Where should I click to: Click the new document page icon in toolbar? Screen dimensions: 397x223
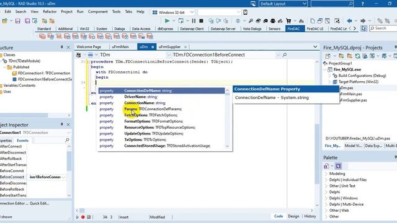tap(313, 21)
